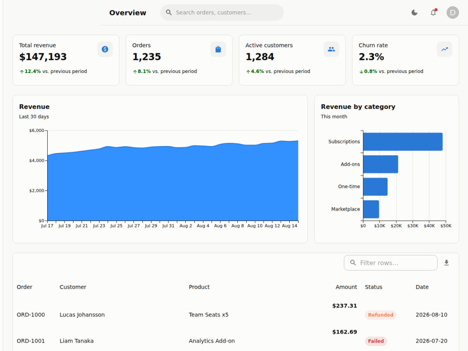
Task: Click the 8.1% change indicator
Action: tap(142, 71)
